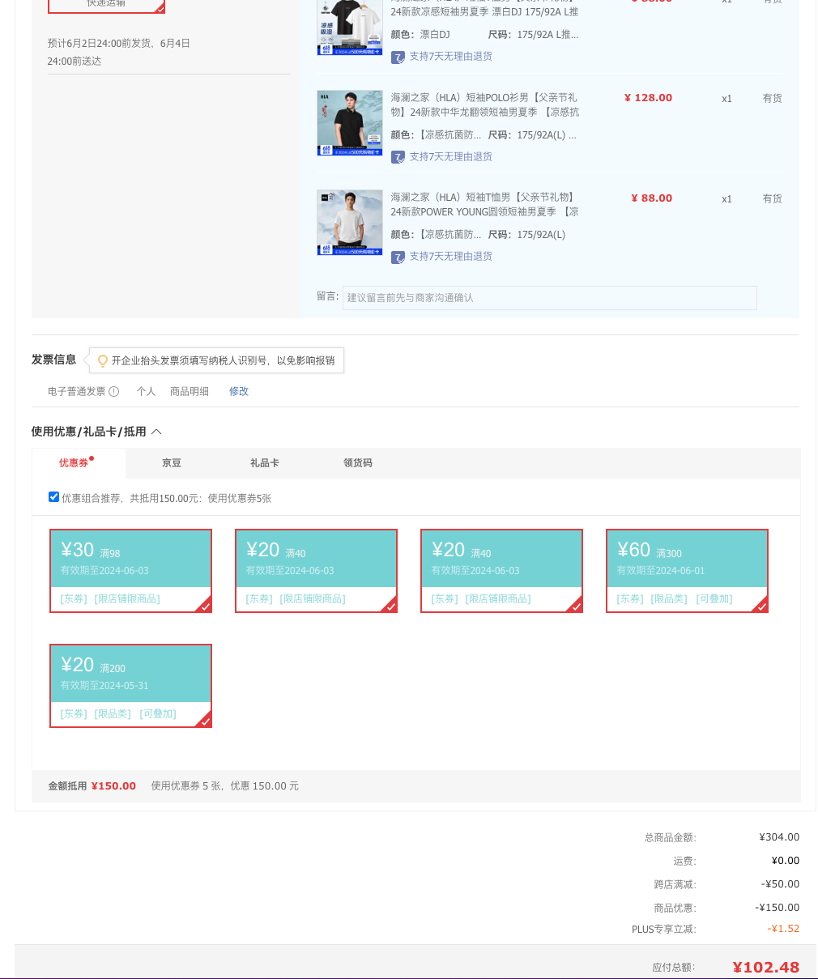Click the 7-day return shield icon under POLO shirt
This screenshot has width=818, height=979.
pyautogui.click(x=398, y=157)
